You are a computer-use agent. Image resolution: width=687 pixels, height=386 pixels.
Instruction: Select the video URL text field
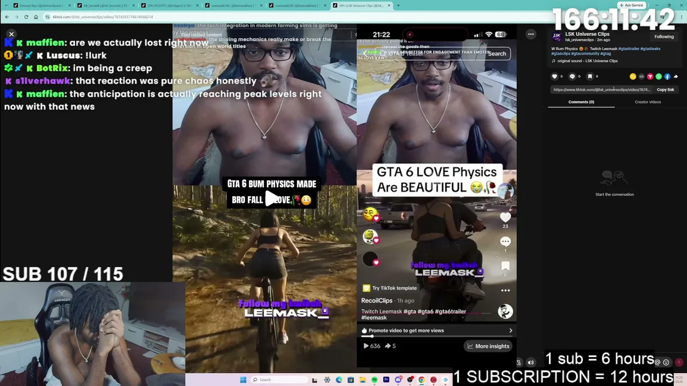coord(602,90)
